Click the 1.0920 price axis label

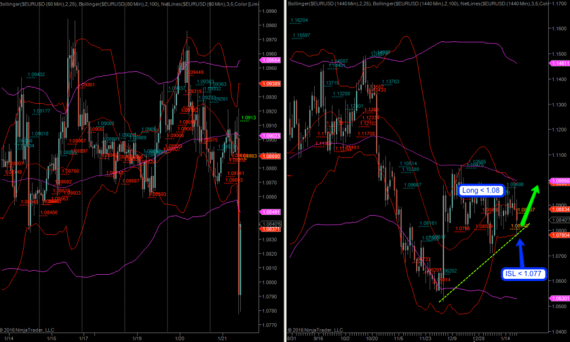point(269,111)
